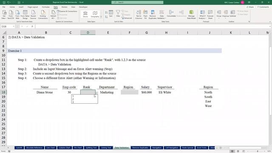The image size is (272, 153).
Task: Click Text to Columns
Action: [139, 14]
